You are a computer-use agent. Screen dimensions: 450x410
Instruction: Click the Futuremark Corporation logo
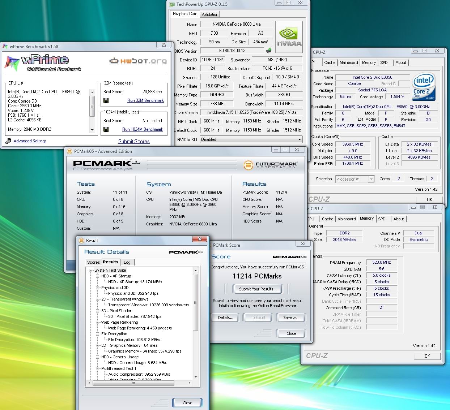click(270, 165)
